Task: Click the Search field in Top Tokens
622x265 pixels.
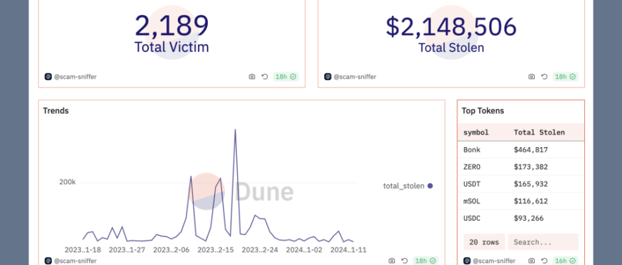Action: 543,242
